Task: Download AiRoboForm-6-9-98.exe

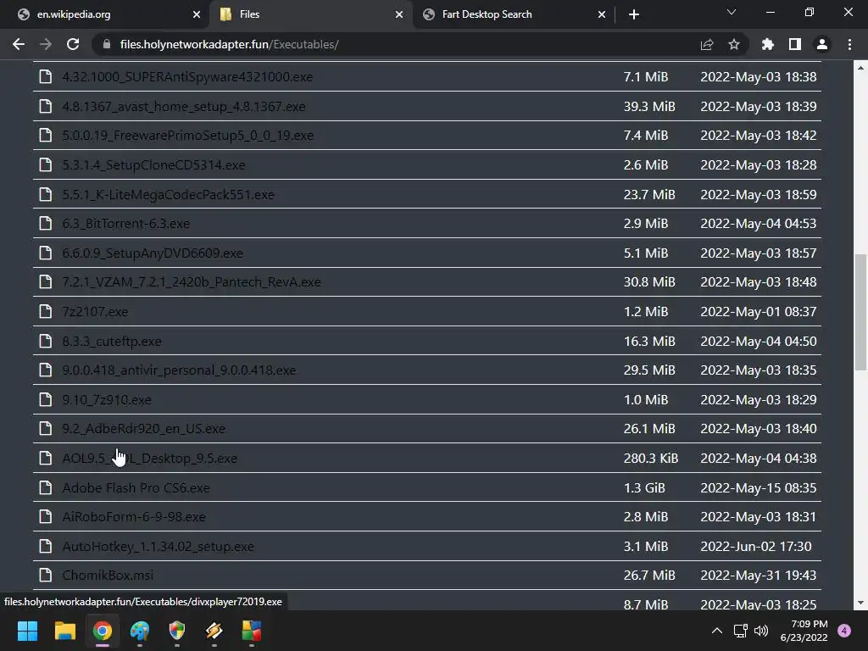Action: pyautogui.click(x=134, y=517)
